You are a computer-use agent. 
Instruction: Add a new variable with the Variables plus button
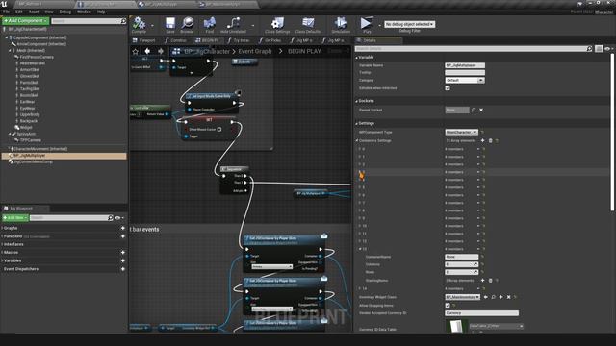click(123, 260)
